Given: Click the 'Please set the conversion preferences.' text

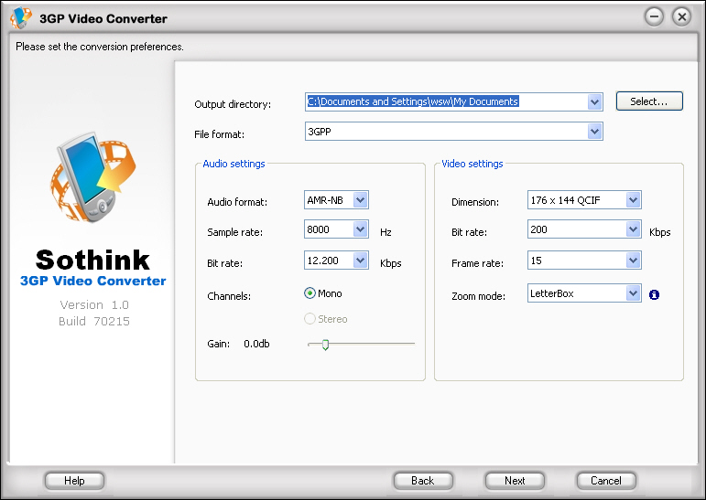Looking at the screenshot, I should pos(100,47).
